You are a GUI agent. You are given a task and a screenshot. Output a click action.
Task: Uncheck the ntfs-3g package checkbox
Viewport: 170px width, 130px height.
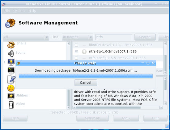coord(76,52)
